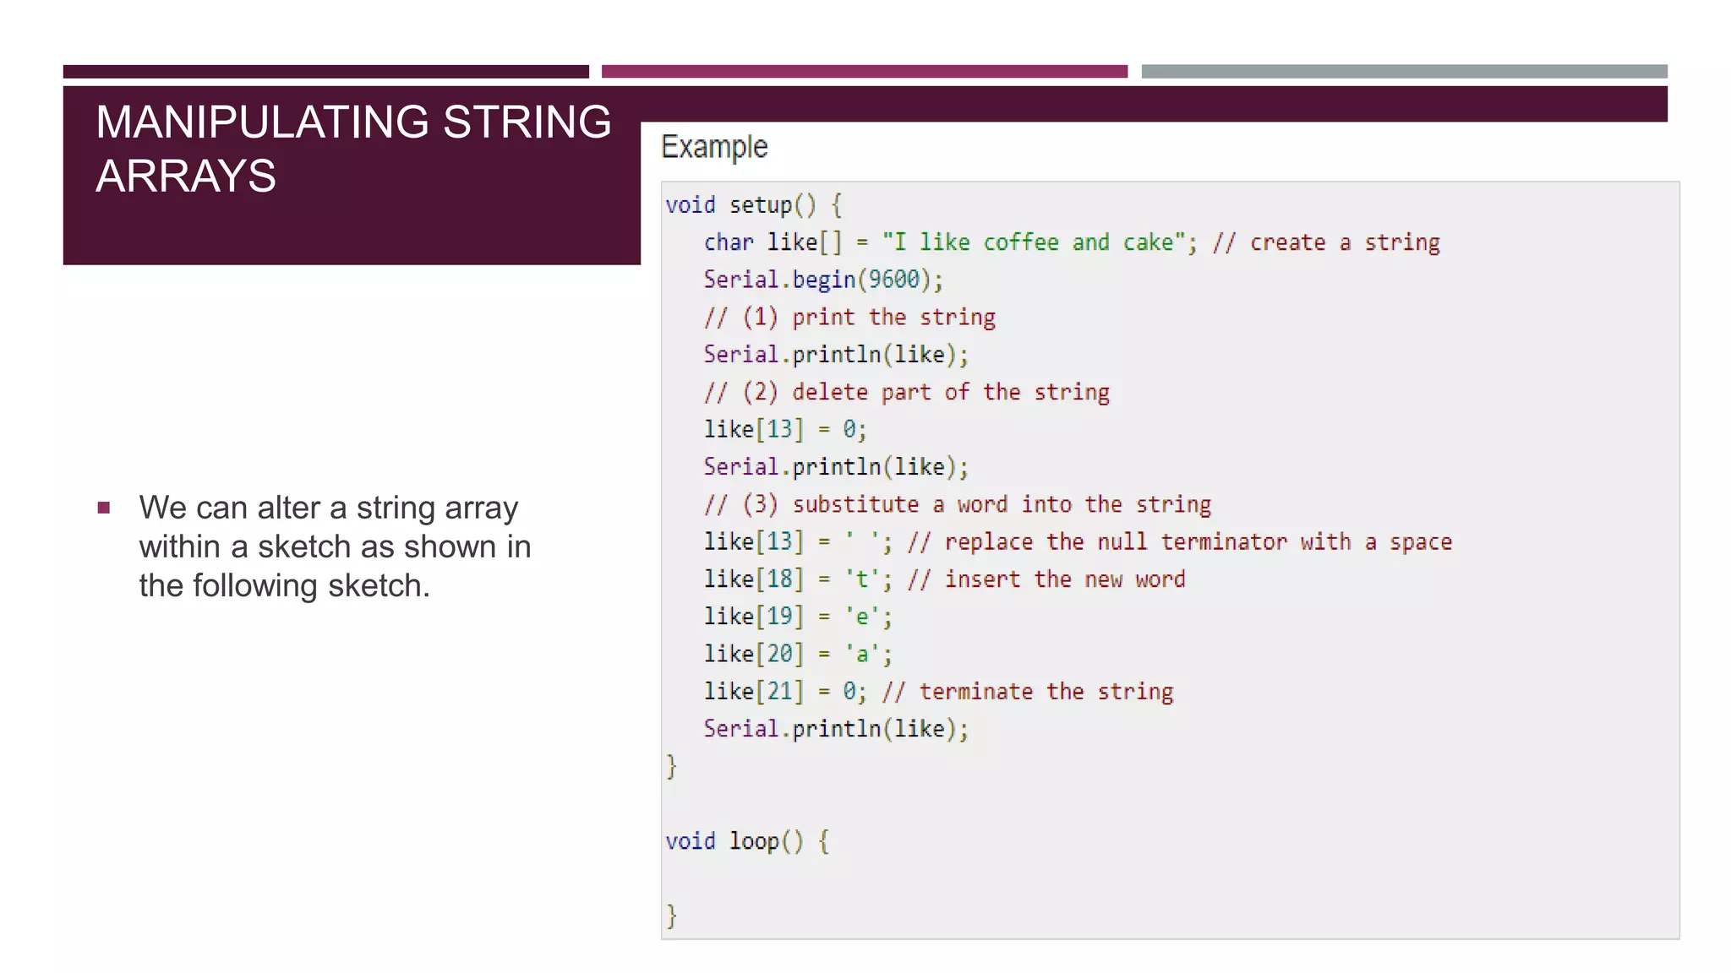Click the line 'like[21] = 0;' terminate the string
The height and width of the screenshot is (973, 1731).
coord(938,691)
